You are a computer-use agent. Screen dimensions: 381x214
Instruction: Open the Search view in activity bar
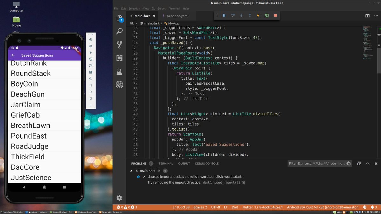(119, 31)
